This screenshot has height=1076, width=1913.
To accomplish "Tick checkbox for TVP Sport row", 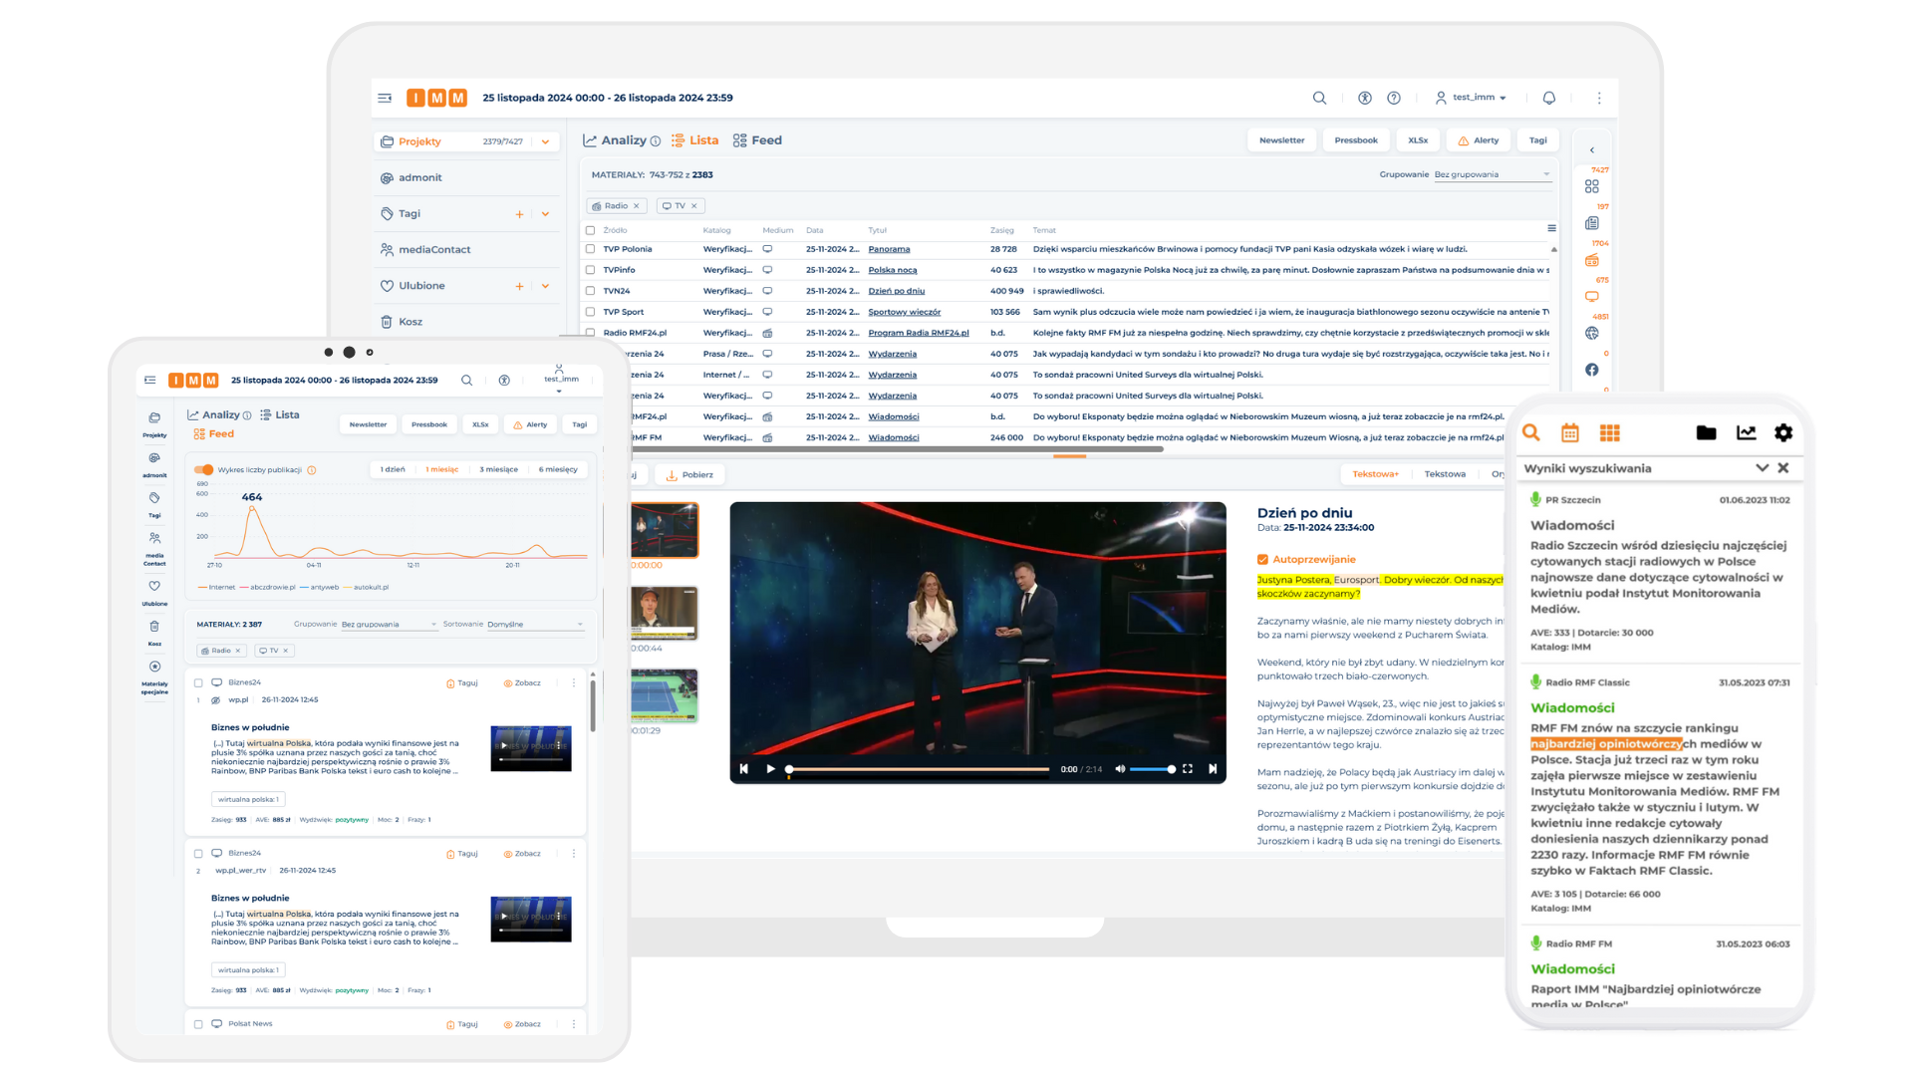I will pos(590,312).
